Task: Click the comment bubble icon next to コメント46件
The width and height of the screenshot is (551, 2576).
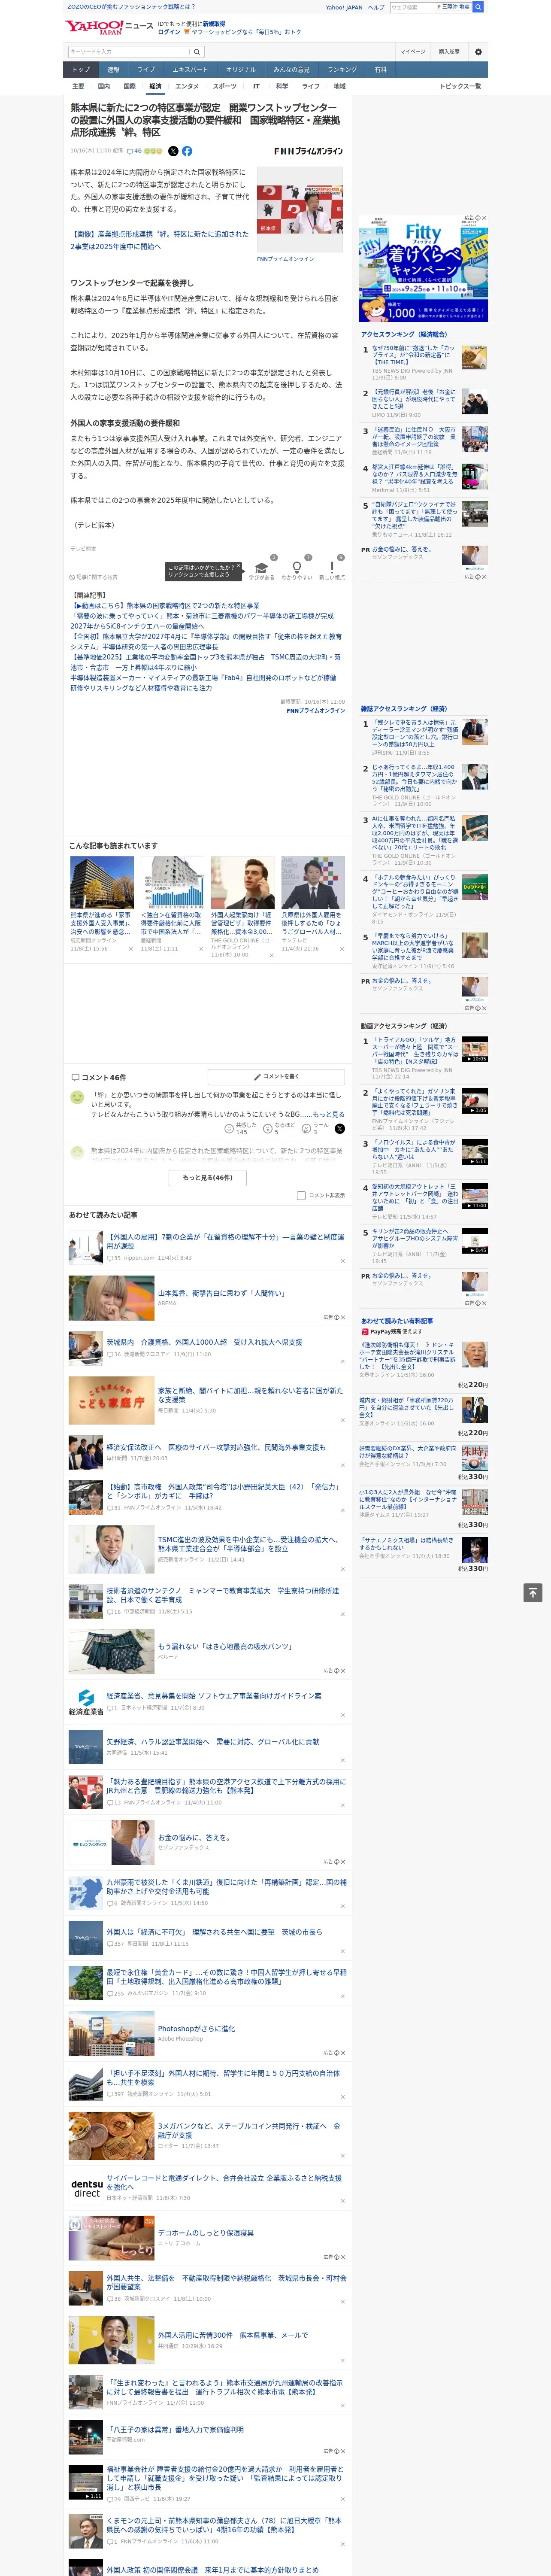Action: tap(75, 1077)
